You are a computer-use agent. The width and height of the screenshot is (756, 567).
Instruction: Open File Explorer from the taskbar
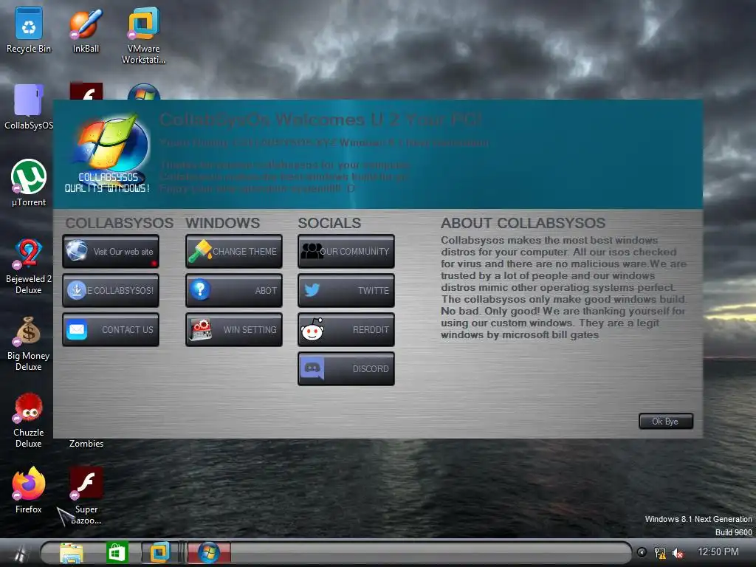coord(72,552)
